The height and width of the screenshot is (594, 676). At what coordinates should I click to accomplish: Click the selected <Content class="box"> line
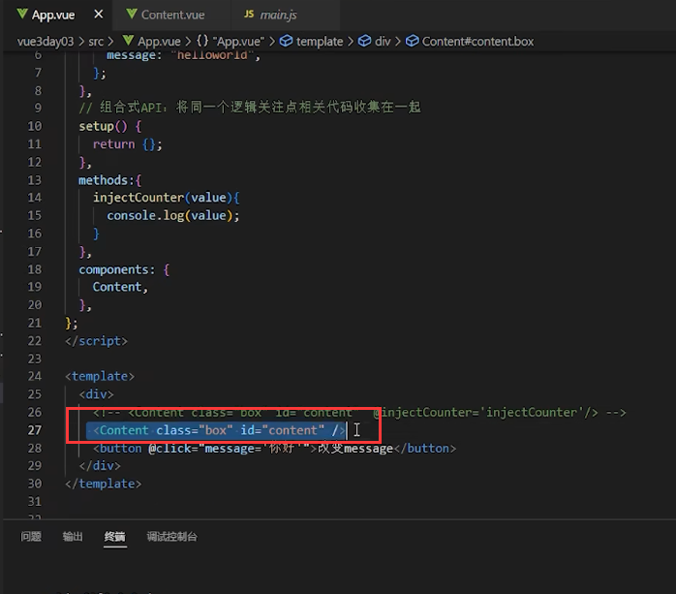tap(219, 430)
